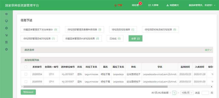Screen dimensions: 219x98
Task: Click the 地图模式 triangle icon
Action: click(168, 5)
